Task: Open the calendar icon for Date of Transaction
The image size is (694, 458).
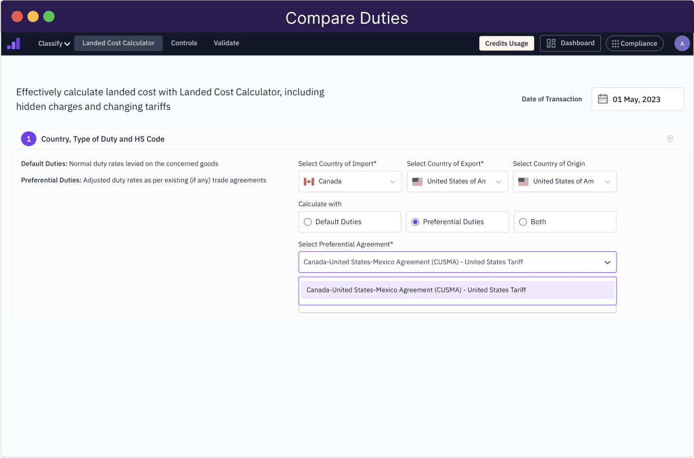Action: pos(603,99)
